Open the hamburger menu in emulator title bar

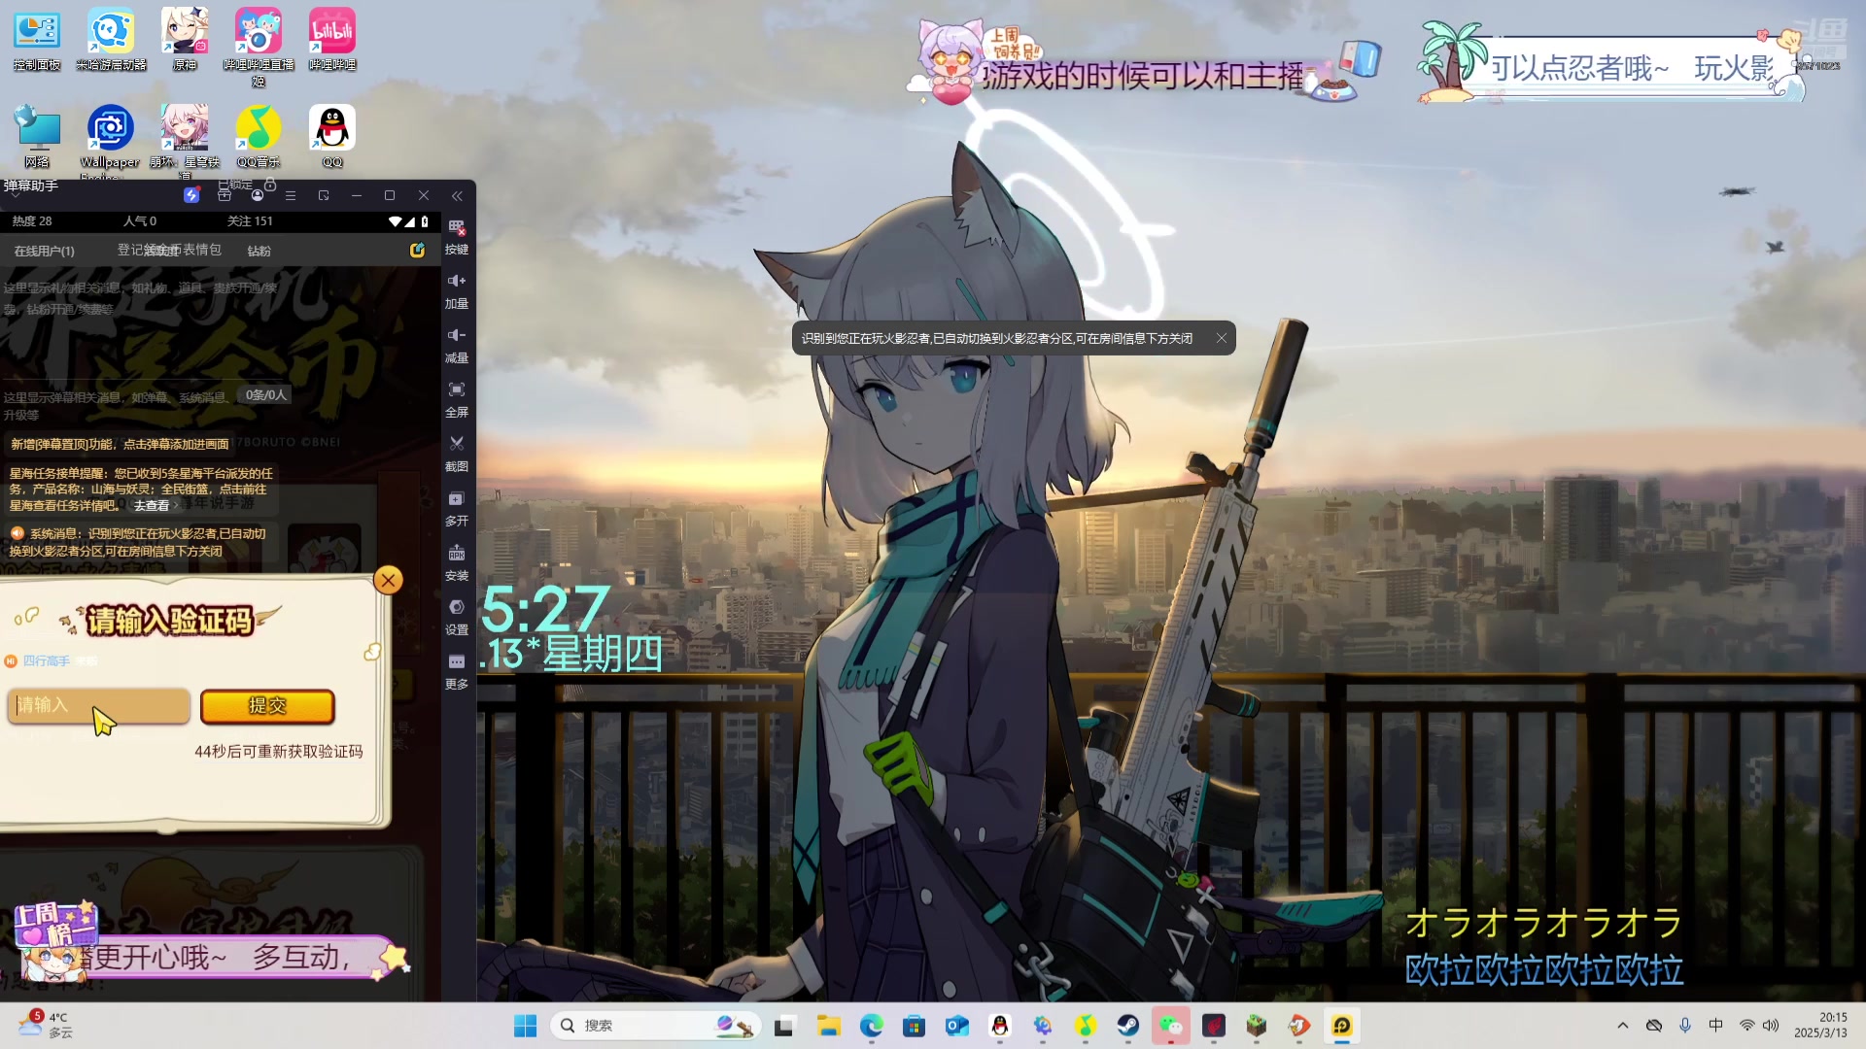point(291,195)
